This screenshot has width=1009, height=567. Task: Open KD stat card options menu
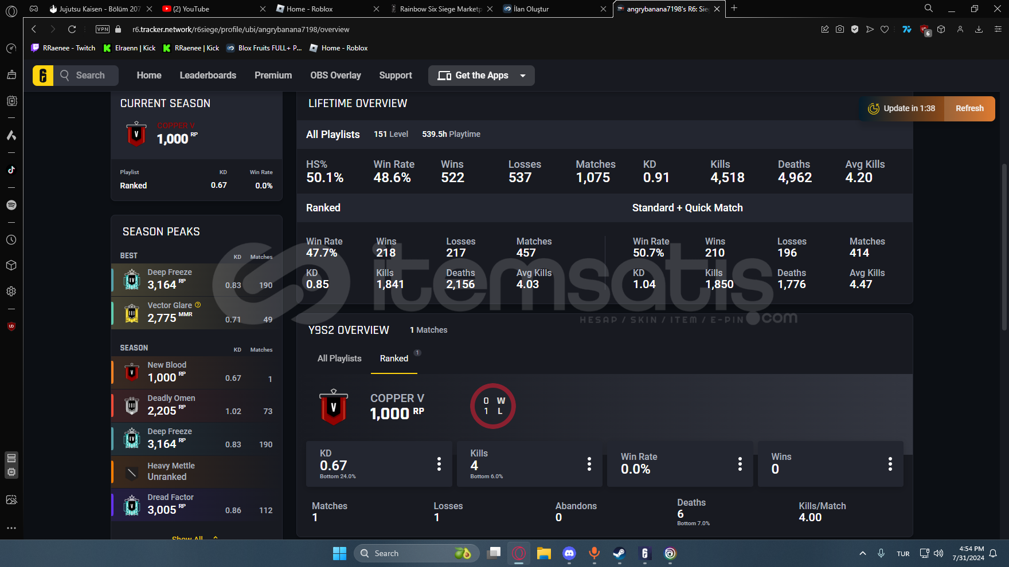pyautogui.click(x=439, y=464)
